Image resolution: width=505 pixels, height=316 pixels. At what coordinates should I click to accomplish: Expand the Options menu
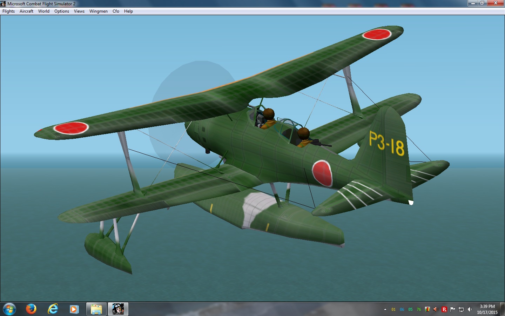click(62, 11)
